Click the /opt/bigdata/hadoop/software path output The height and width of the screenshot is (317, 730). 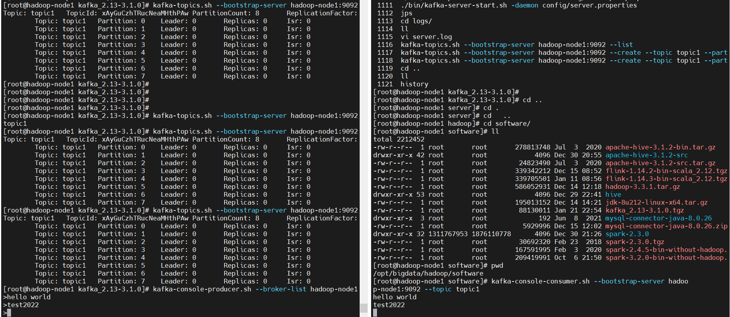click(x=428, y=273)
